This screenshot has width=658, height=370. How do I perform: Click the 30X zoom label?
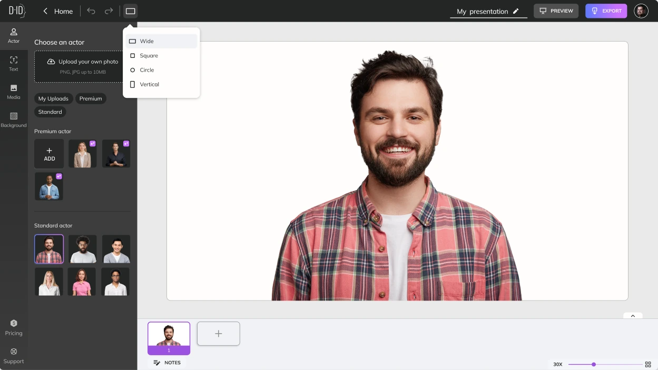[558, 364]
